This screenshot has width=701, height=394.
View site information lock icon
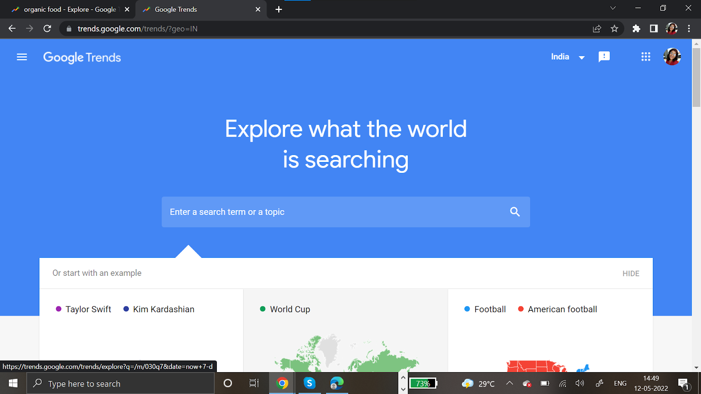[69, 28]
